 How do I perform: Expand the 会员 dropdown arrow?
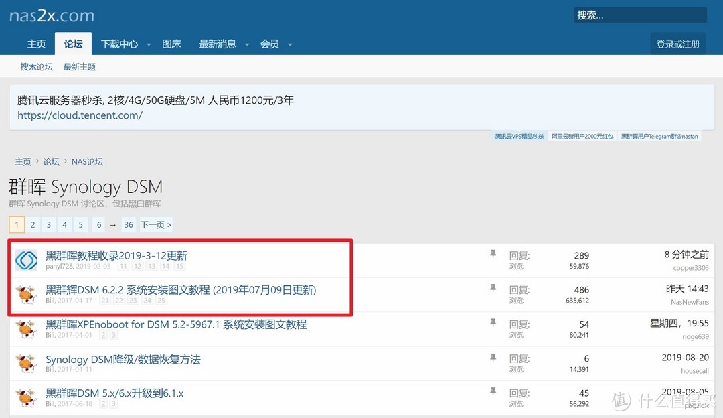coord(290,44)
